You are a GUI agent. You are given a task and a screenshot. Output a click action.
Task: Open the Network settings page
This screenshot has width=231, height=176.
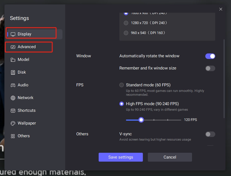25,98
